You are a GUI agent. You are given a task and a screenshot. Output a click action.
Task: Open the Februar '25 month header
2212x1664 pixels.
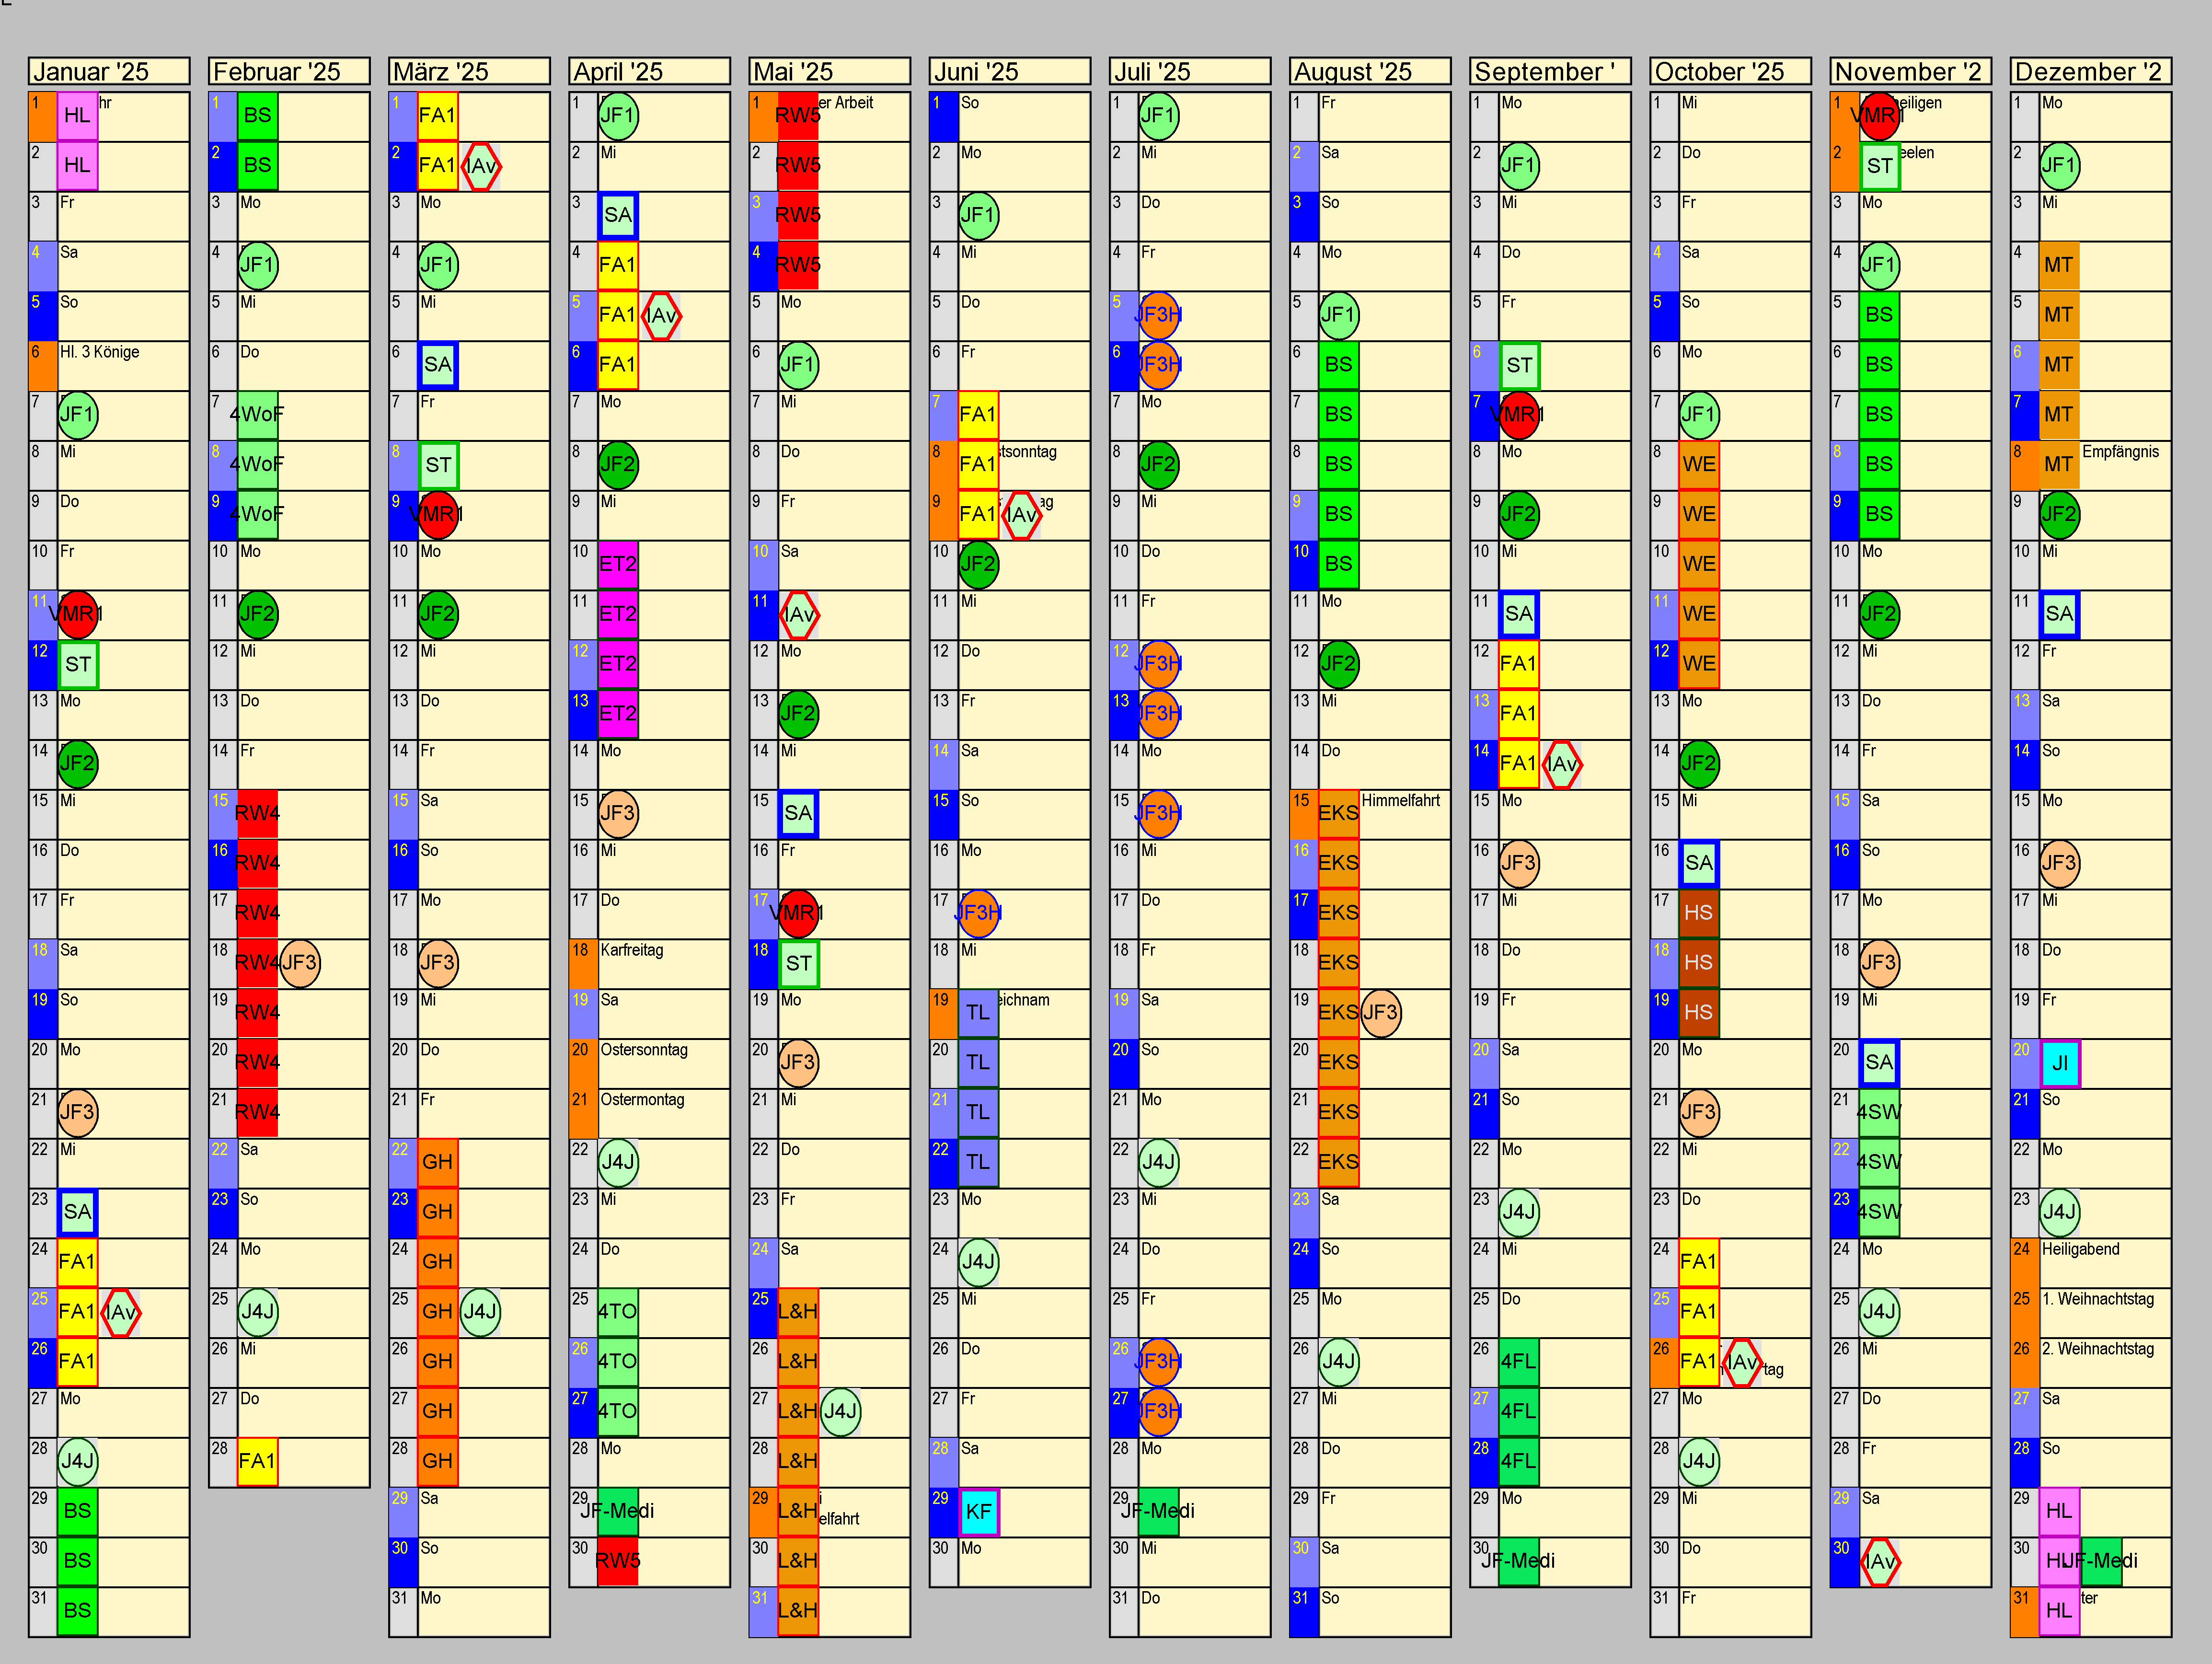click(x=289, y=72)
